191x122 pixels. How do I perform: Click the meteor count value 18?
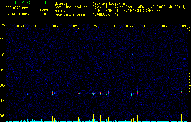point(44,14)
